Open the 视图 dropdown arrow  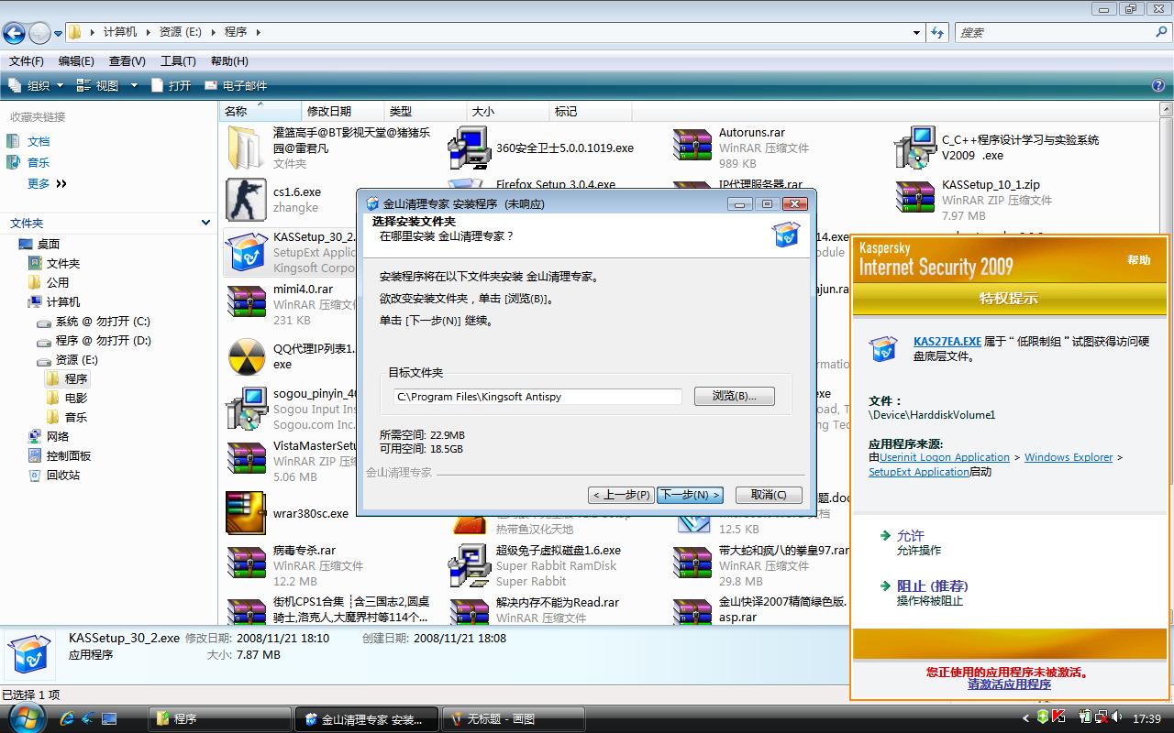134,85
